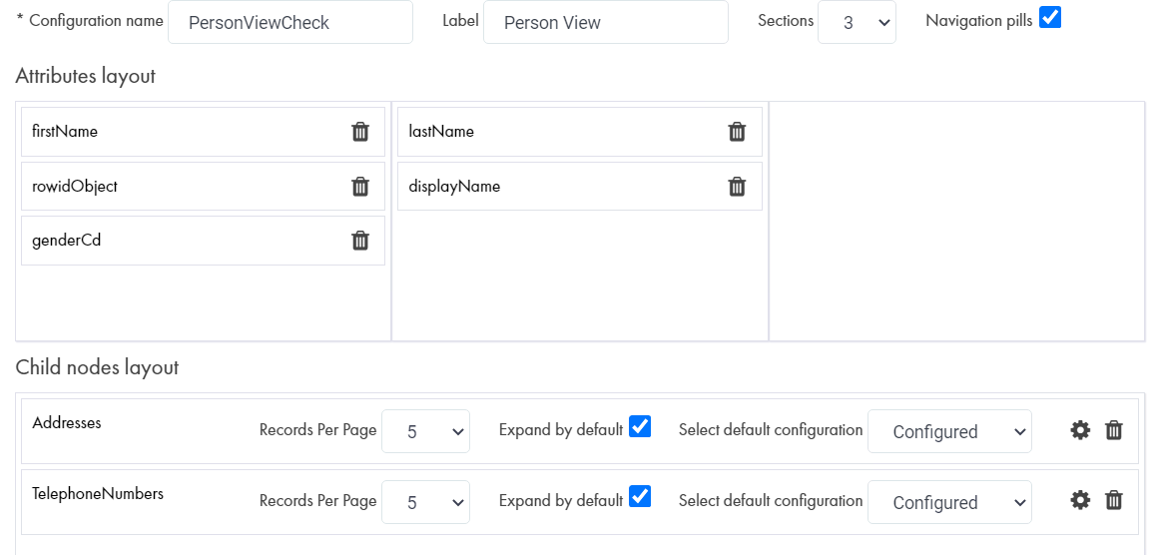Delete the Addresses child node
1154x555 pixels.
[x=1114, y=430]
